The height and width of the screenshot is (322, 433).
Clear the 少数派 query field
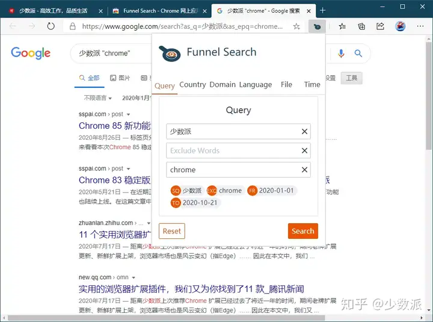(x=304, y=132)
